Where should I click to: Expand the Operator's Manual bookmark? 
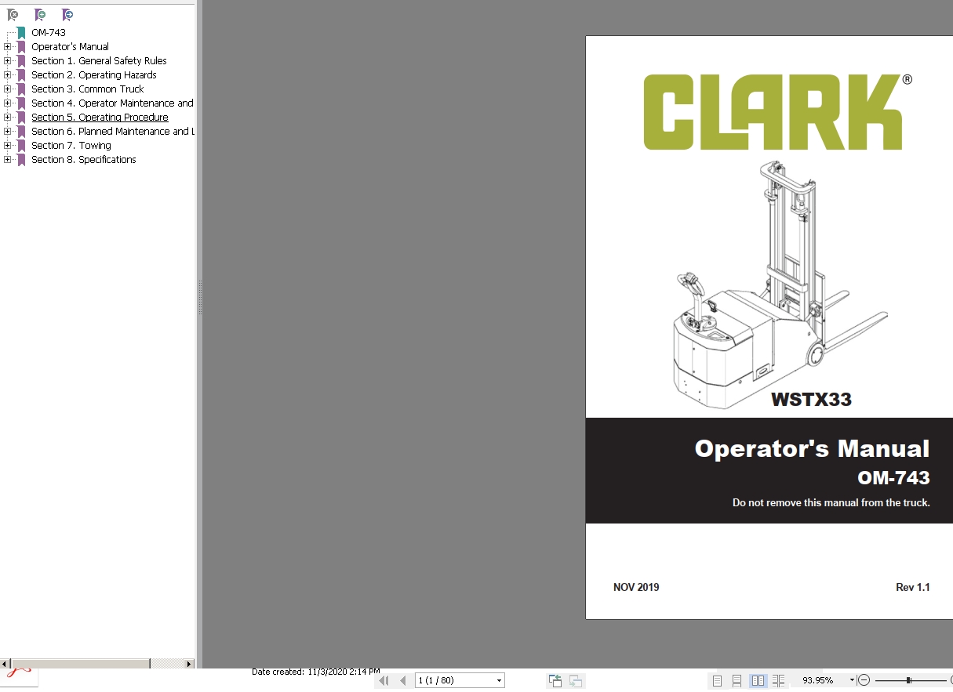click(x=7, y=47)
